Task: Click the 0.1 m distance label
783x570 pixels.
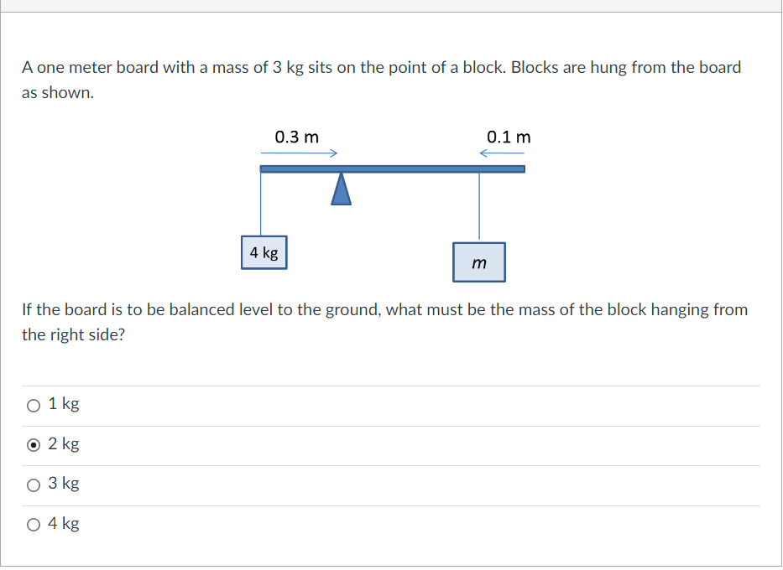Action: [509, 137]
